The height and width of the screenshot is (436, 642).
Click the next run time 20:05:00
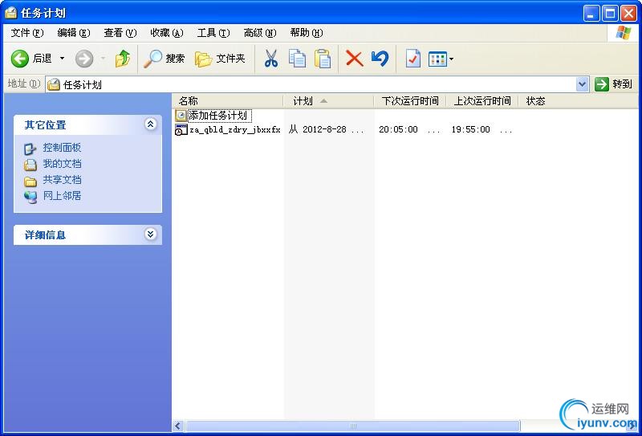coord(398,130)
